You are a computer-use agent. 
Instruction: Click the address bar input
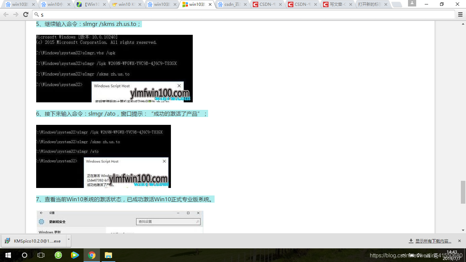[244, 15]
